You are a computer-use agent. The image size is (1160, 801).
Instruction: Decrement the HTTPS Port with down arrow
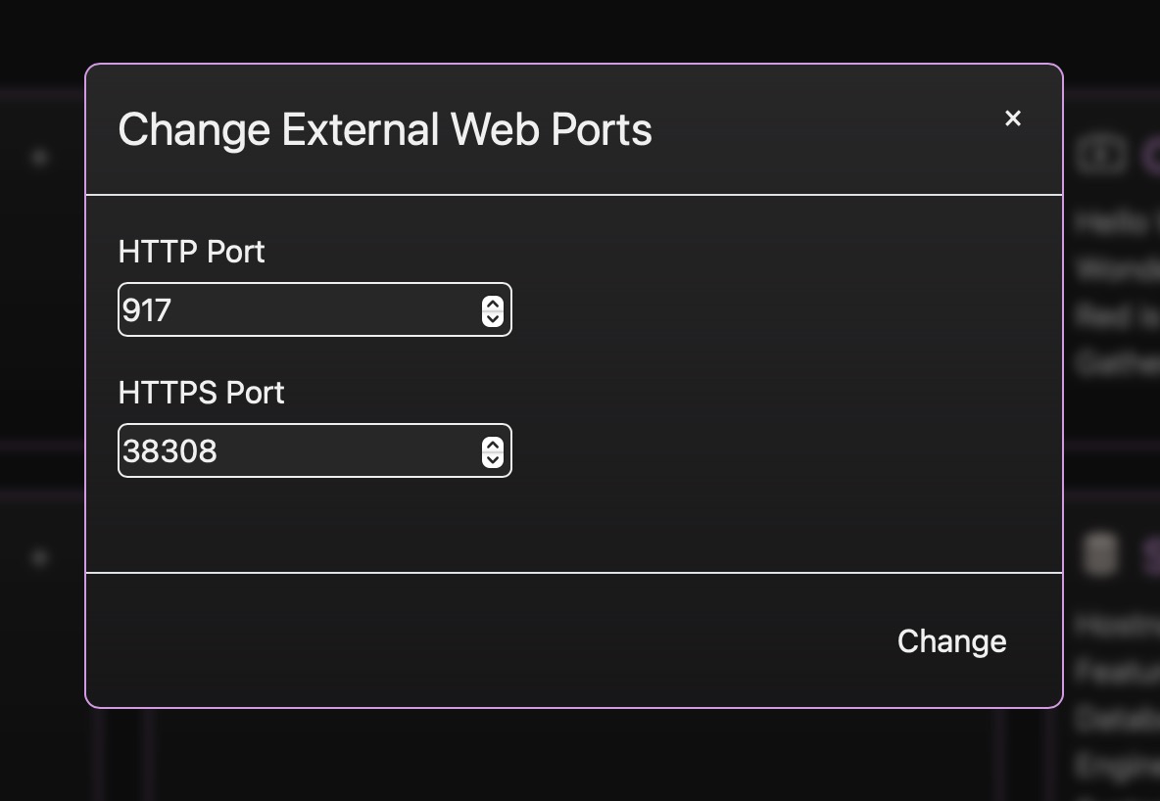pyautogui.click(x=493, y=458)
